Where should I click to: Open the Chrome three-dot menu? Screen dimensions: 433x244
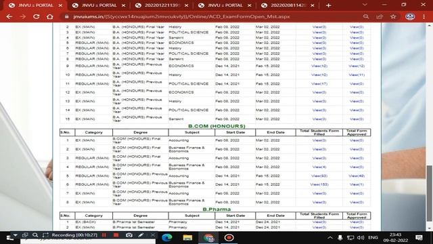pyautogui.click(x=424, y=16)
